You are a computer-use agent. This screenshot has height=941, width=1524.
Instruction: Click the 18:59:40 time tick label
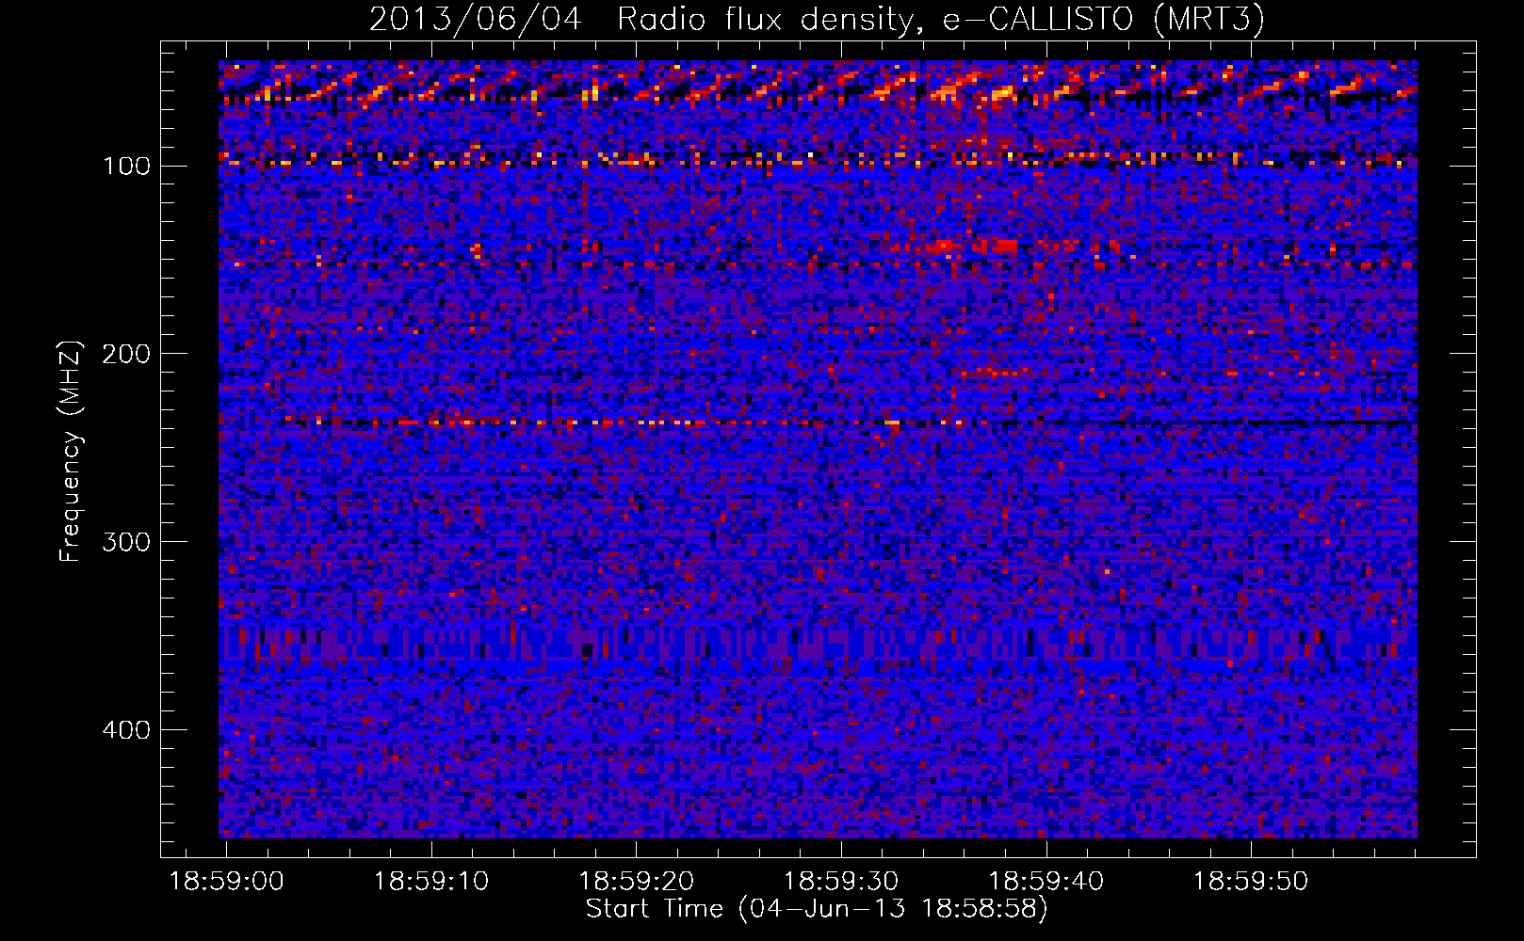[x=1046, y=882]
